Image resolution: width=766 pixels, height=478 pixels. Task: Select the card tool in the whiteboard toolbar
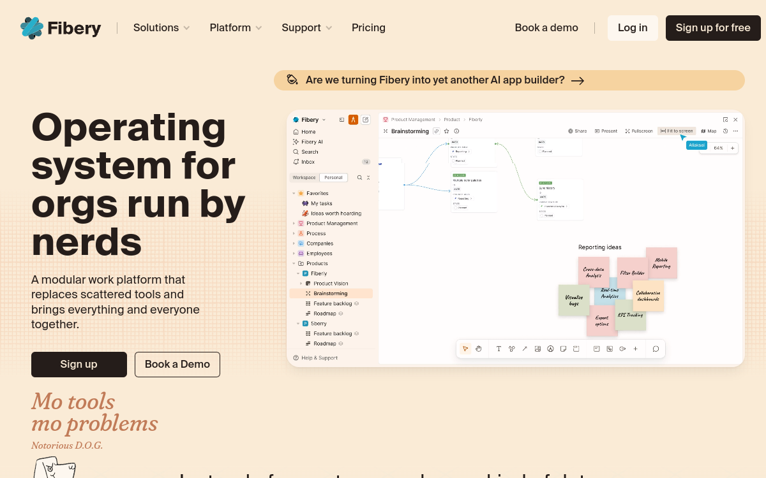coord(596,349)
